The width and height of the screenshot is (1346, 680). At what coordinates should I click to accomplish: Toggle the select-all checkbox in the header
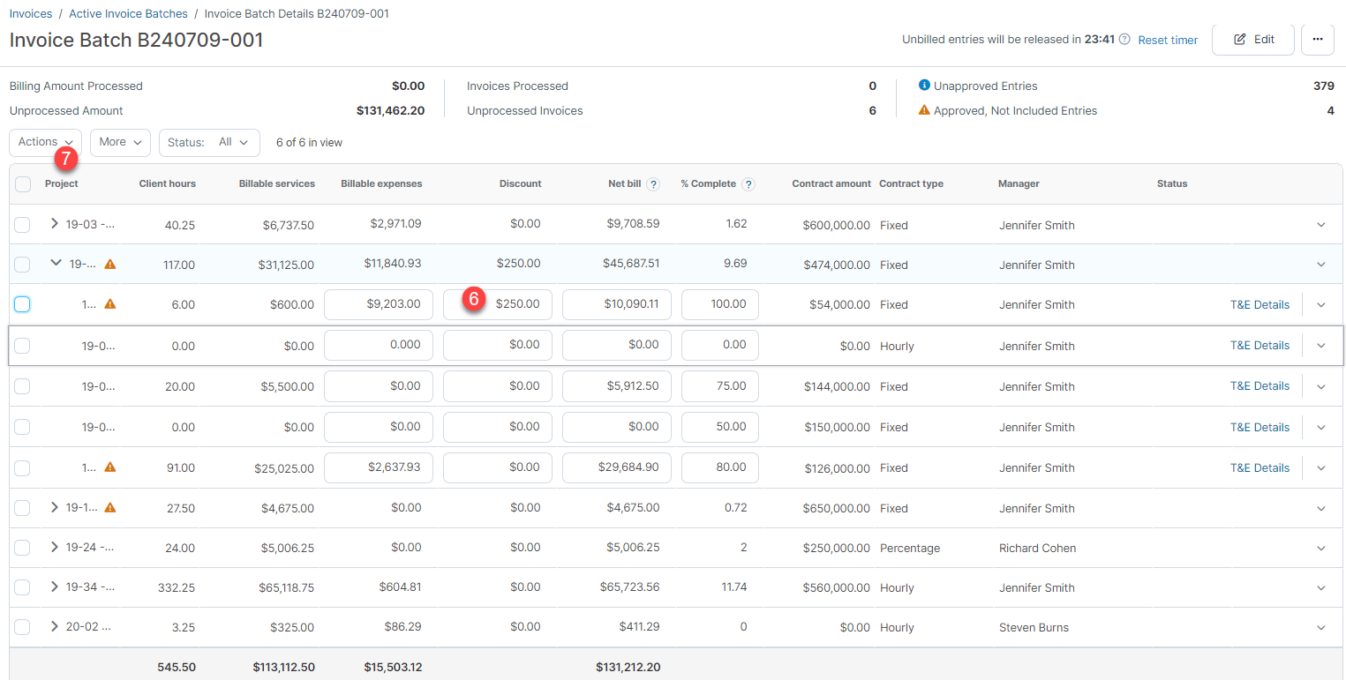pyautogui.click(x=23, y=184)
